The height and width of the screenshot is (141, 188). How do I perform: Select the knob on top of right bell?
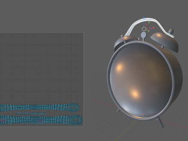pos(171,31)
